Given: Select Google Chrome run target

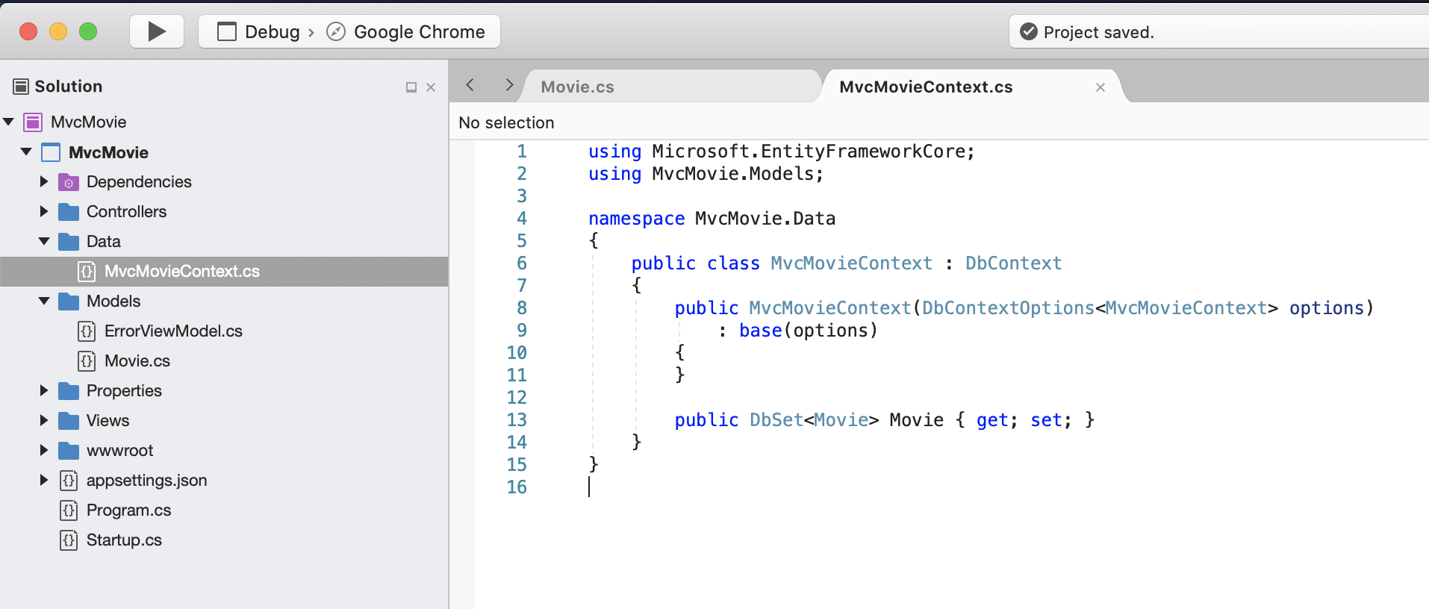Looking at the screenshot, I should (x=418, y=32).
